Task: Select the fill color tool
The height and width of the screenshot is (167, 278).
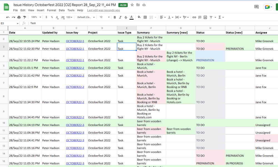Action: [x=139, y=17]
